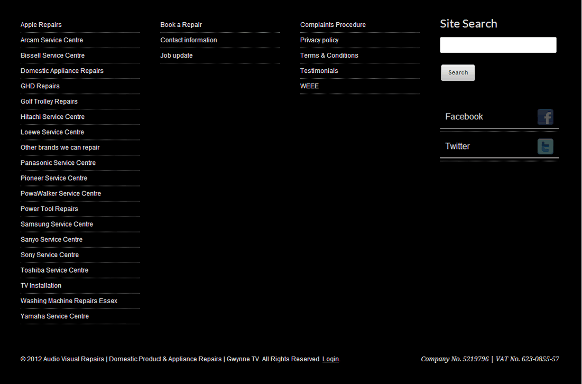Open Other brands we can repair
This screenshot has width=582, height=384.
point(60,148)
